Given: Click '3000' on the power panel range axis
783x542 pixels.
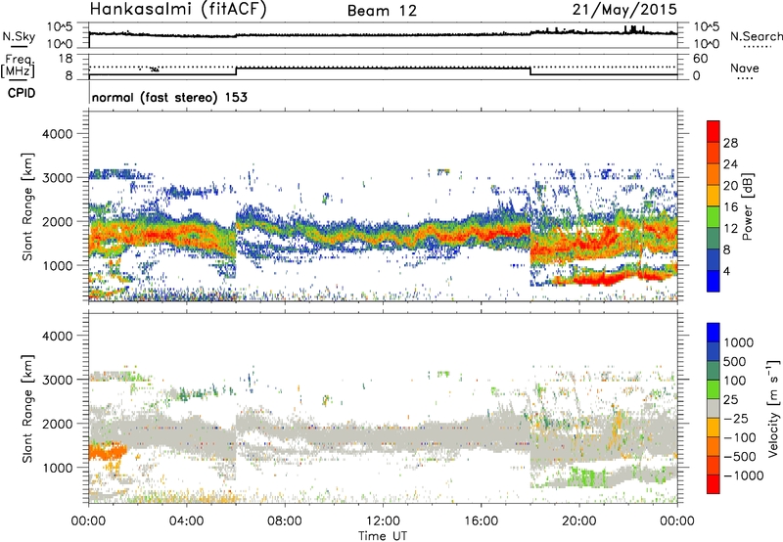Looking at the screenshot, I should (57, 178).
